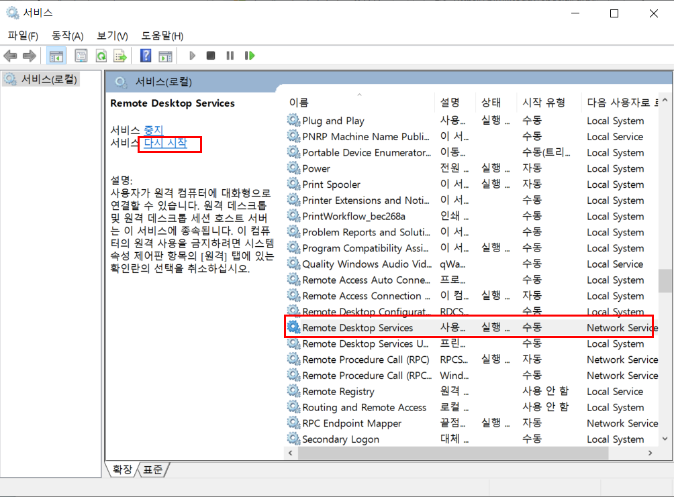The height and width of the screenshot is (497, 674).
Task: Click the Restart Service toolbar icon
Action: click(x=250, y=56)
